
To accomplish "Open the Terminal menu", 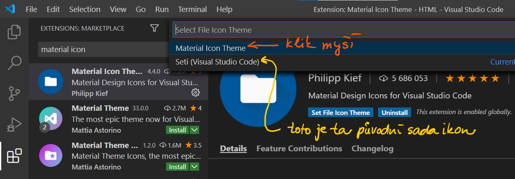I will coord(193,9).
